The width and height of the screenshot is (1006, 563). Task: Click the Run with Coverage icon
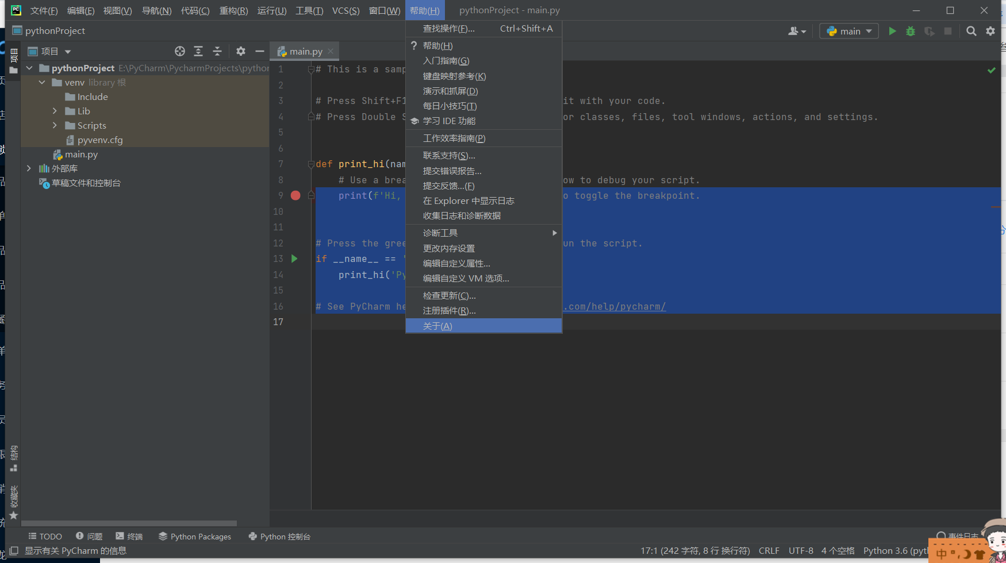[930, 31]
